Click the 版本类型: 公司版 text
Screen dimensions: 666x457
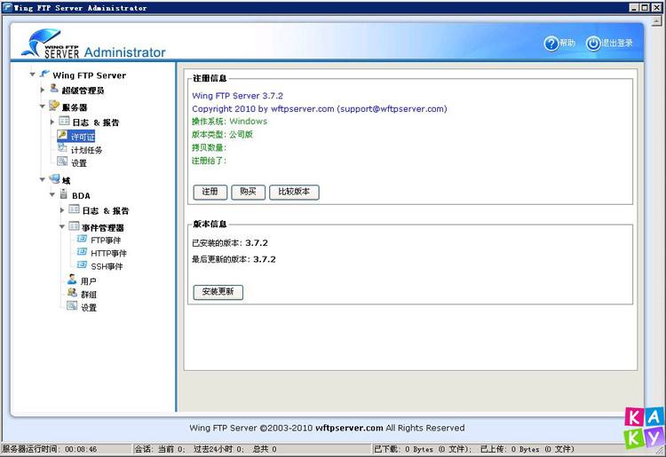point(222,135)
